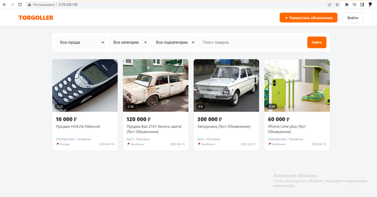Image resolution: width=377 pixels, height=197 pixels.
Task: Open listing Продам Ваз 2101 белого цвета
Action: tap(154, 129)
